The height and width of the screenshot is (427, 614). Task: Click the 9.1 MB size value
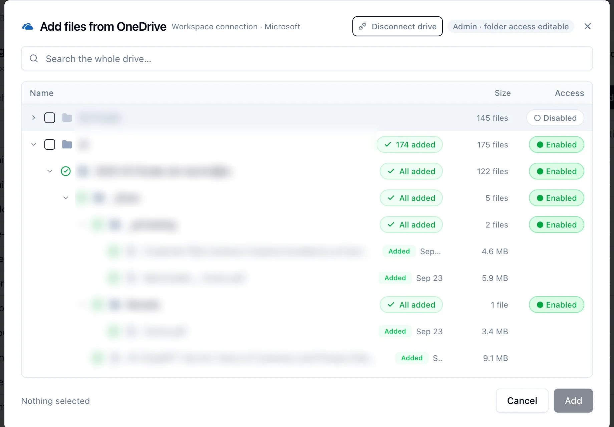pyautogui.click(x=496, y=358)
